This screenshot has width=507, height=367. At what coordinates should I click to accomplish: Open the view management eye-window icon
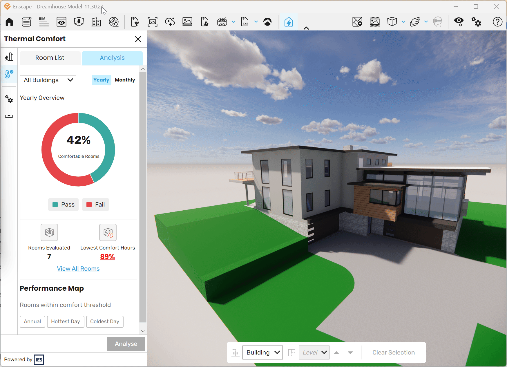point(61,22)
